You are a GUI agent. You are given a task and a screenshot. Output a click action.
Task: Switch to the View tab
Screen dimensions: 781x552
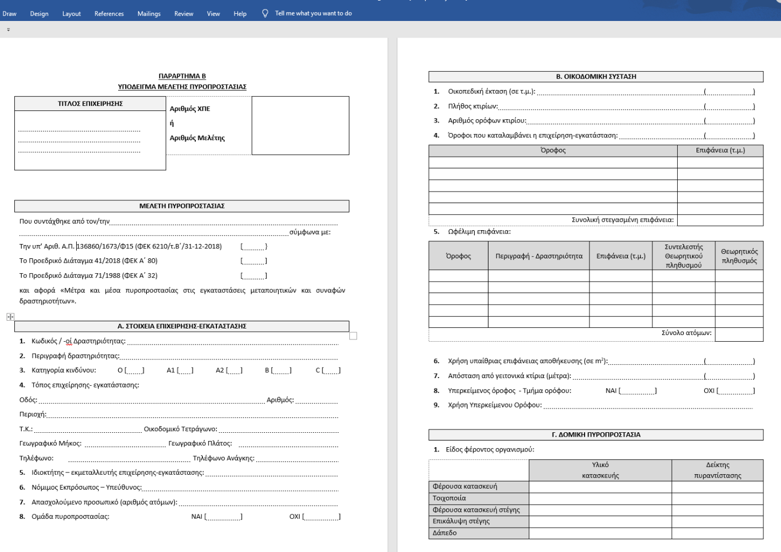point(213,14)
